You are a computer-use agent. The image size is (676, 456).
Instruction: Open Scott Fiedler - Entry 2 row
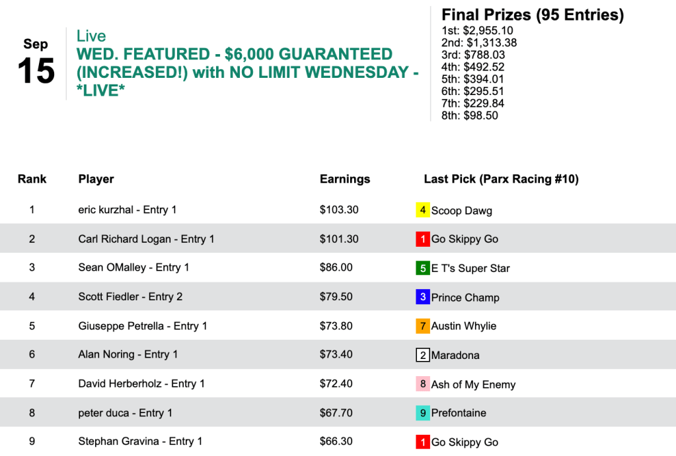tap(130, 296)
